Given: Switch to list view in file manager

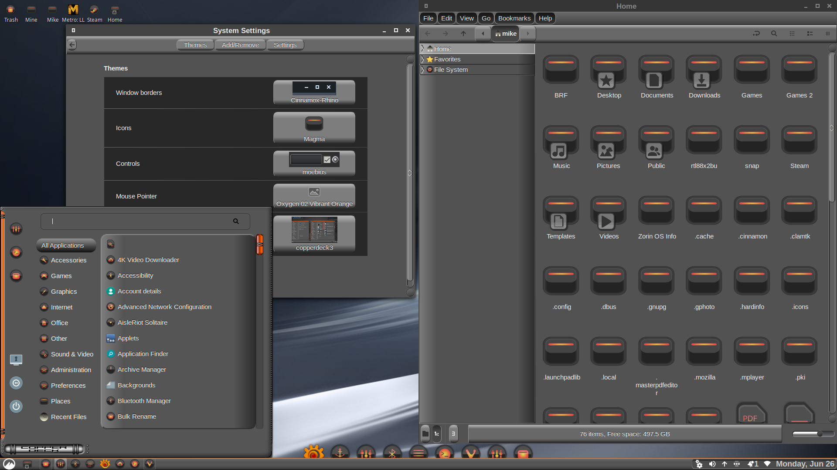Looking at the screenshot, I should pyautogui.click(x=810, y=34).
